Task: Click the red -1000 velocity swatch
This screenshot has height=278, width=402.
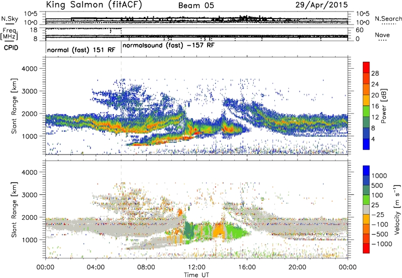Action: [366, 248]
